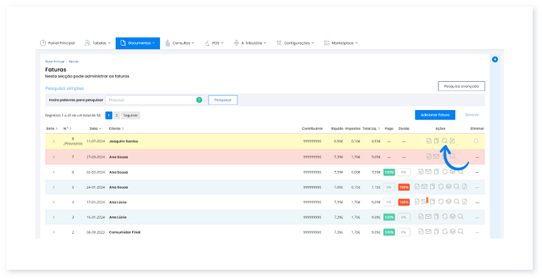Viewport: 542px width, 279px height.
Task: Open the Marketplace menu
Action: tap(341, 43)
